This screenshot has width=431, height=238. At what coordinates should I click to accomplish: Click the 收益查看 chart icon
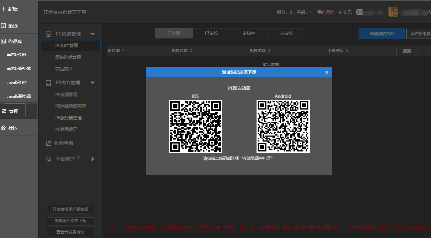tap(49, 143)
